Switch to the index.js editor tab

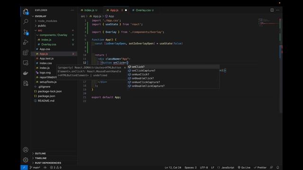(x=89, y=10)
